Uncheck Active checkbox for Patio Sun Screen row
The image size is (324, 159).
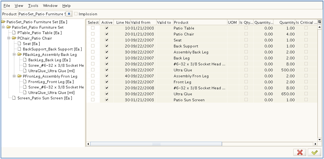click(107, 100)
